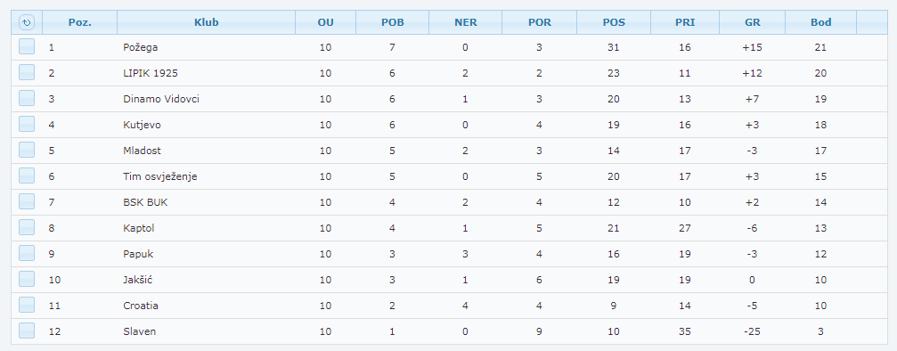The image size is (897, 351).
Task: Click the PRI column header
Action: click(x=685, y=22)
